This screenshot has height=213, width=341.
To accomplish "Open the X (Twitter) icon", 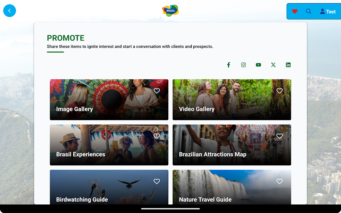I will [273, 65].
